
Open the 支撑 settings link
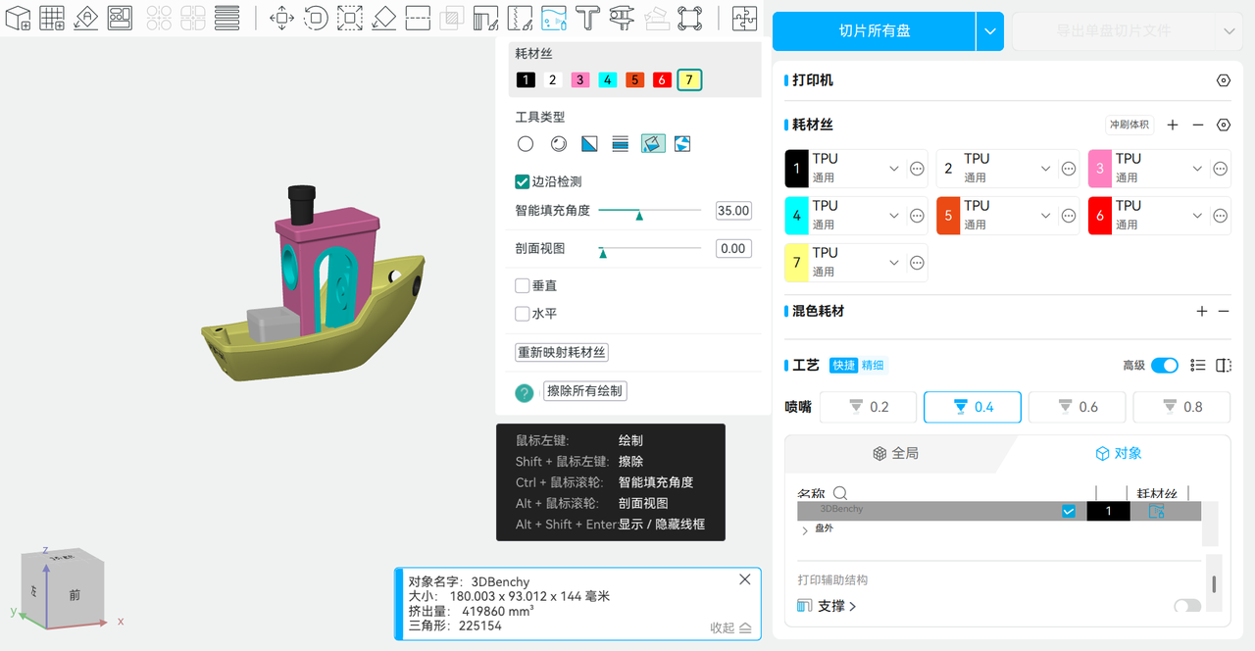(x=837, y=606)
